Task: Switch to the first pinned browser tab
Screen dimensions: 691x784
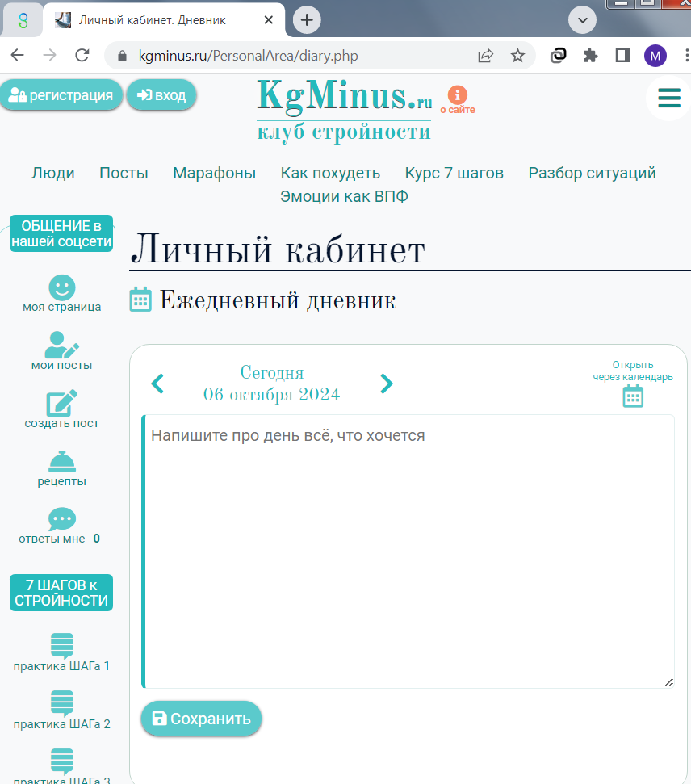Action: click(x=23, y=20)
